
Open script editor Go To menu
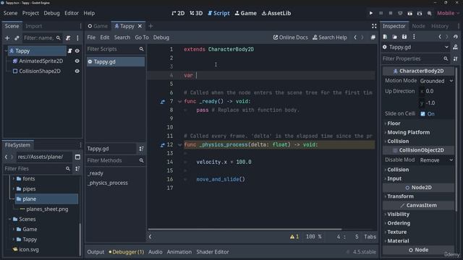pos(142,38)
